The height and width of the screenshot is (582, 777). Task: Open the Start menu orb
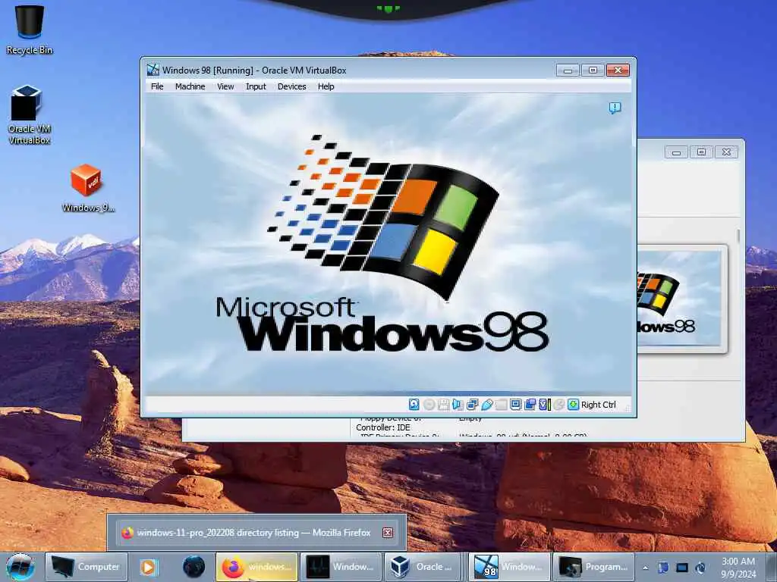[20, 567]
